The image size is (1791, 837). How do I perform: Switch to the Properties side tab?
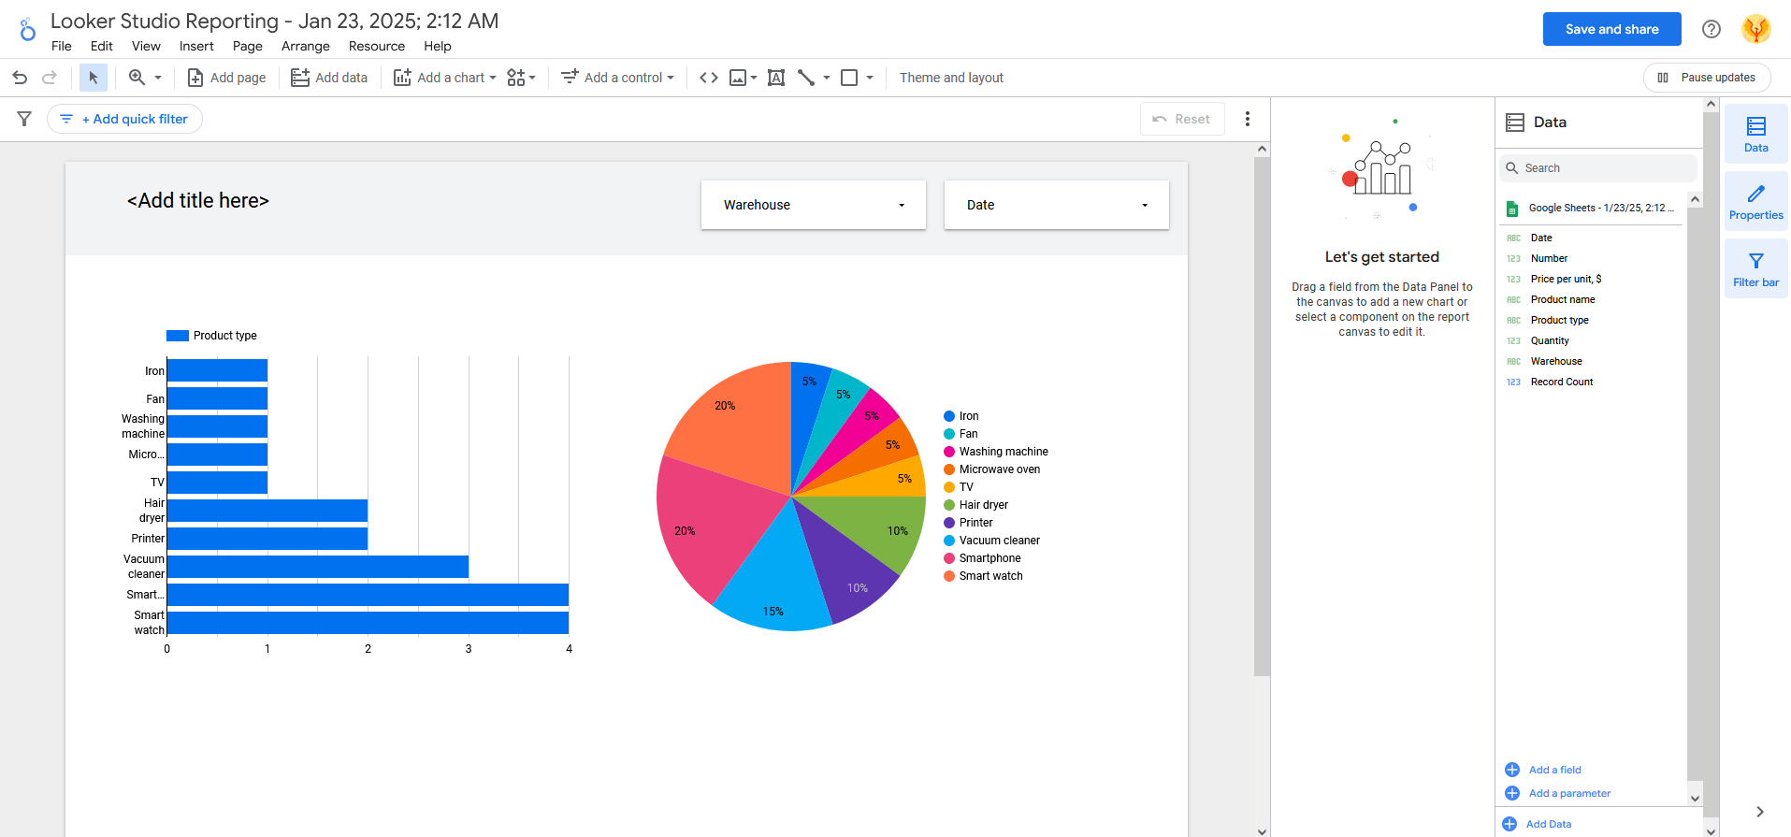(1756, 201)
